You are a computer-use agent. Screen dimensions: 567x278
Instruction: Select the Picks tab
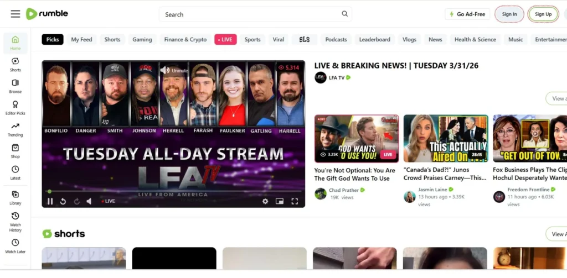(x=53, y=39)
